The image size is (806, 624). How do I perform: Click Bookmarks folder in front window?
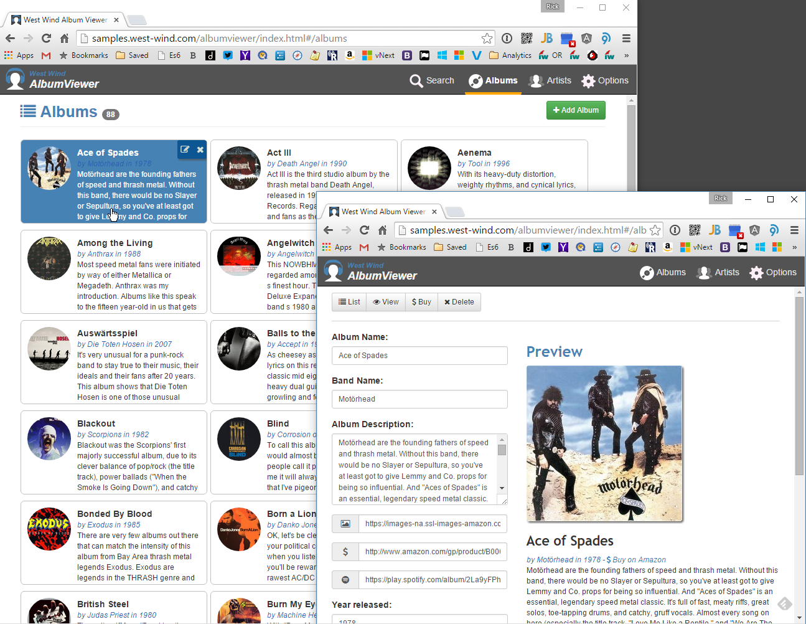[x=401, y=247]
